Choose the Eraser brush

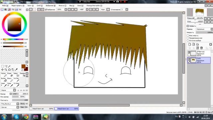coord(10,75)
